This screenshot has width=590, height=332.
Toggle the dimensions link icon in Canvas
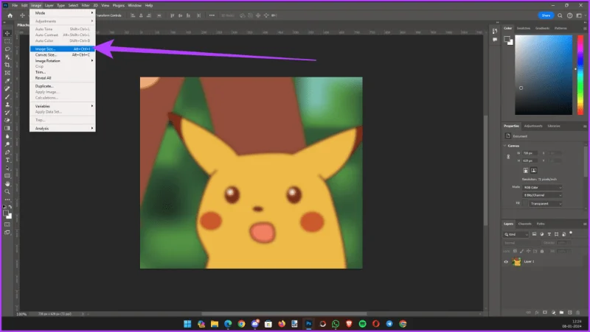point(508,157)
